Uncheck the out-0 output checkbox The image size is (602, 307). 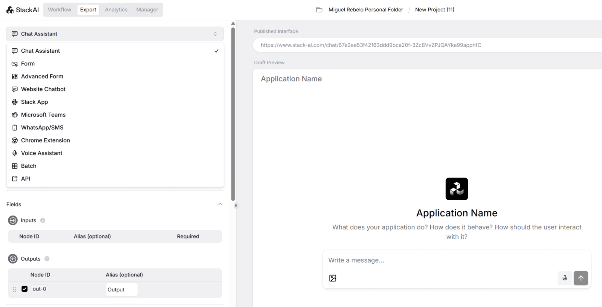coord(25,289)
